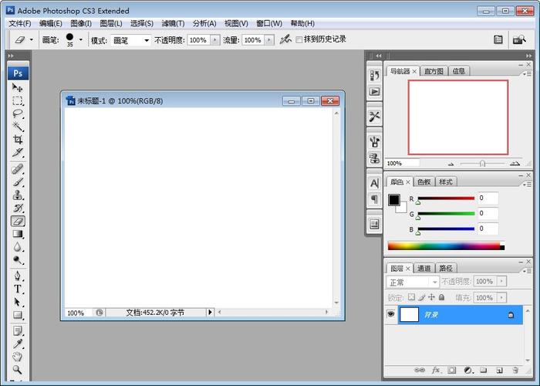Switch to the 直方图 tab
540x386 pixels.
click(434, 71)
